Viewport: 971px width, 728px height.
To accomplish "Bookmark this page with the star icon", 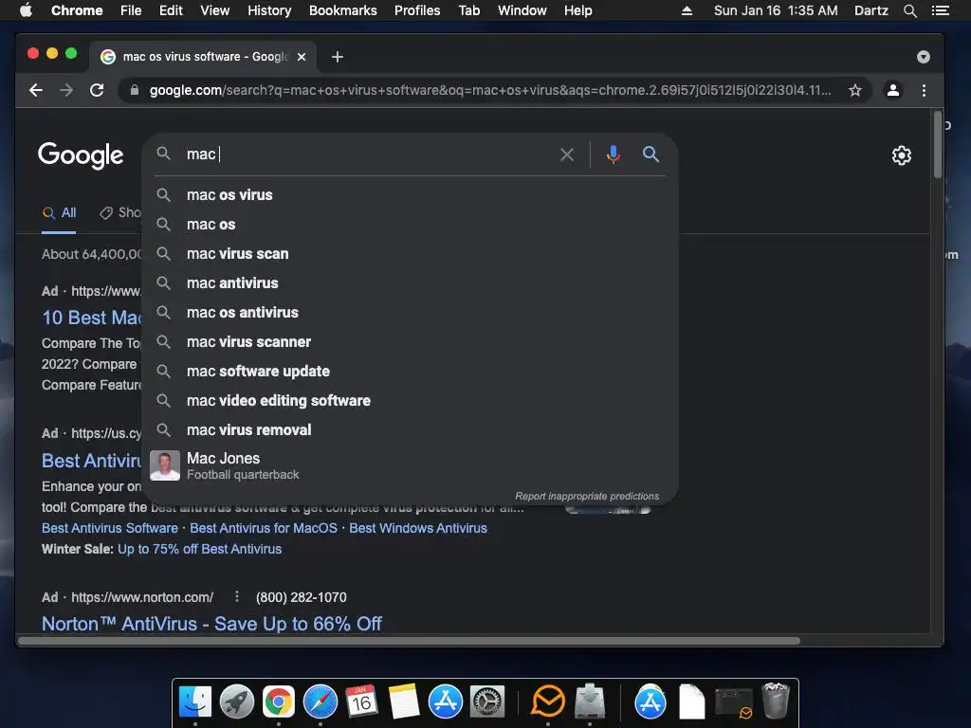I will click(x=855, y=90).
